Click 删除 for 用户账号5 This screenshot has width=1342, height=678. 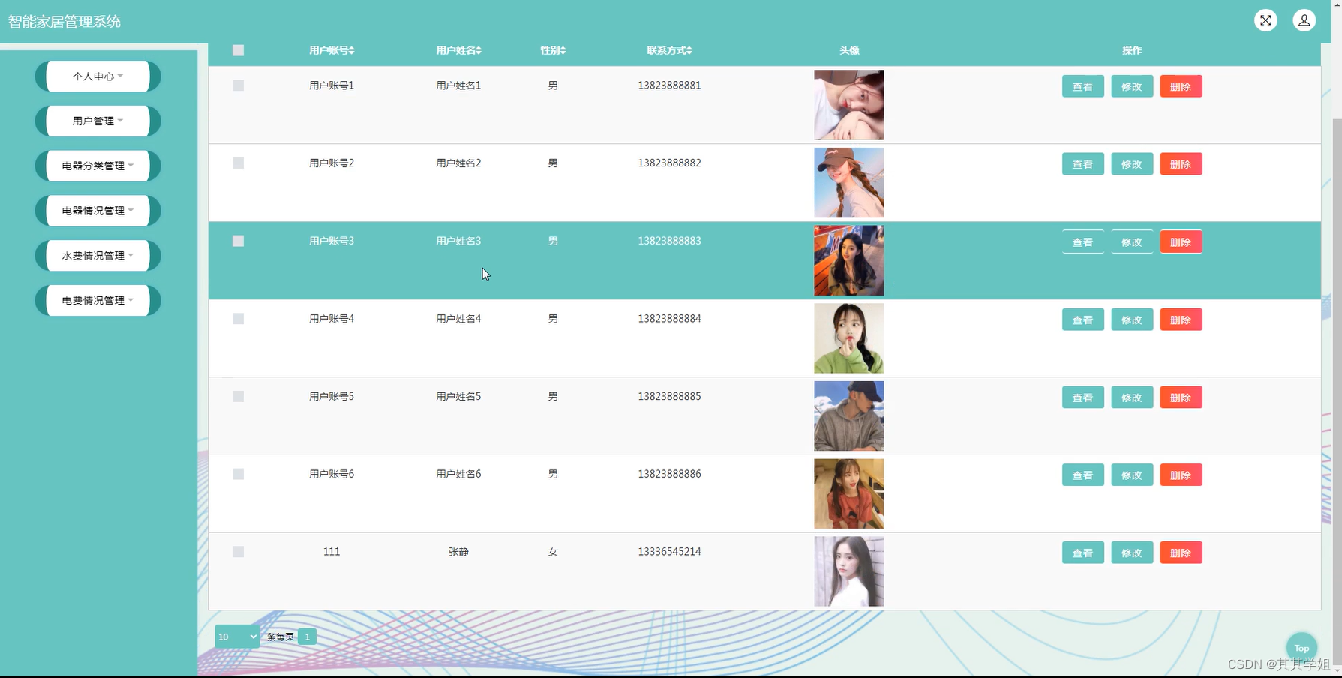1181,397
